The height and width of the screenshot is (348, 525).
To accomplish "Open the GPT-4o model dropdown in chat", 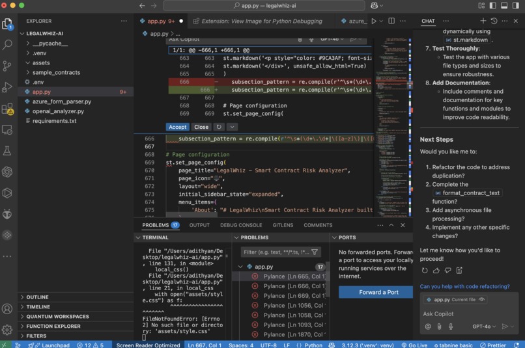I will 484,327.
